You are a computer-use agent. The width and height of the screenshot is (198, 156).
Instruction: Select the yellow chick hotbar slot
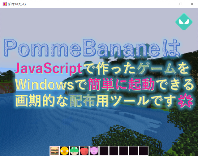pyautogui.click(x=64, y=151)
